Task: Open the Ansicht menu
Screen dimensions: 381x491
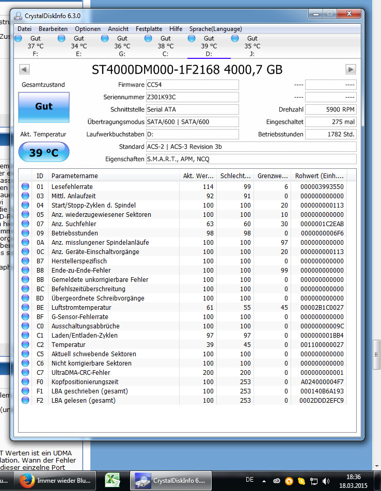Action: pos(118,29)
